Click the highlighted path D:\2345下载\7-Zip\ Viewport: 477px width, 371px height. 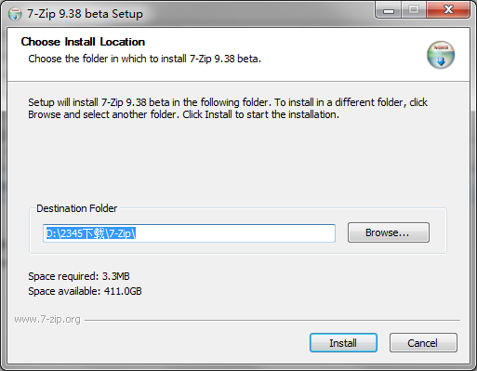[x=91, y=233]
